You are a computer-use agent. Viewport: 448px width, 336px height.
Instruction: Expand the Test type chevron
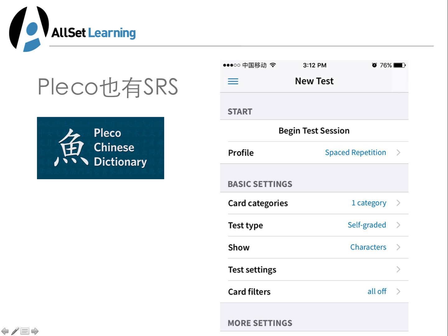[x=398, y=225]
